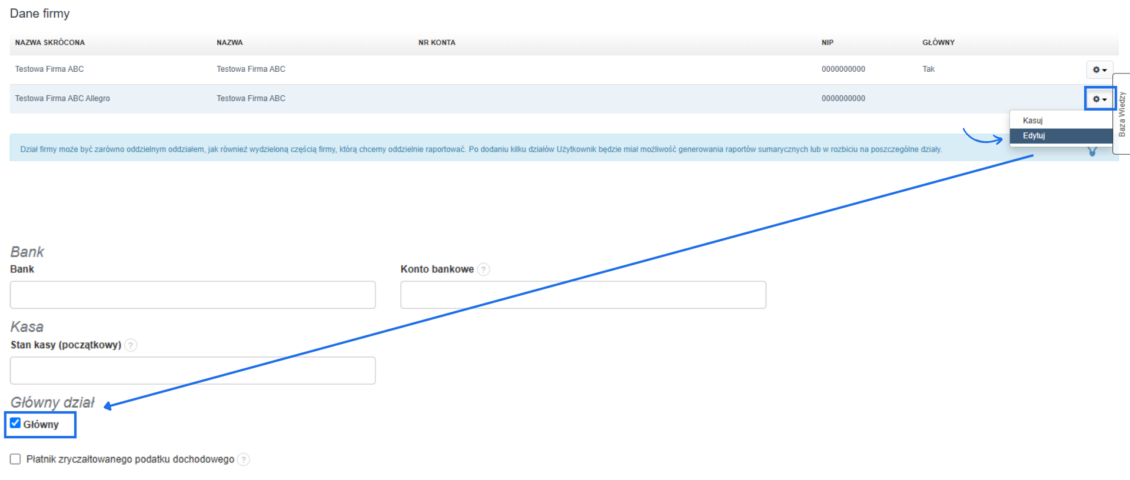Sort by NAZWA SKRÓCONA column header

click(x=50, y=42)
